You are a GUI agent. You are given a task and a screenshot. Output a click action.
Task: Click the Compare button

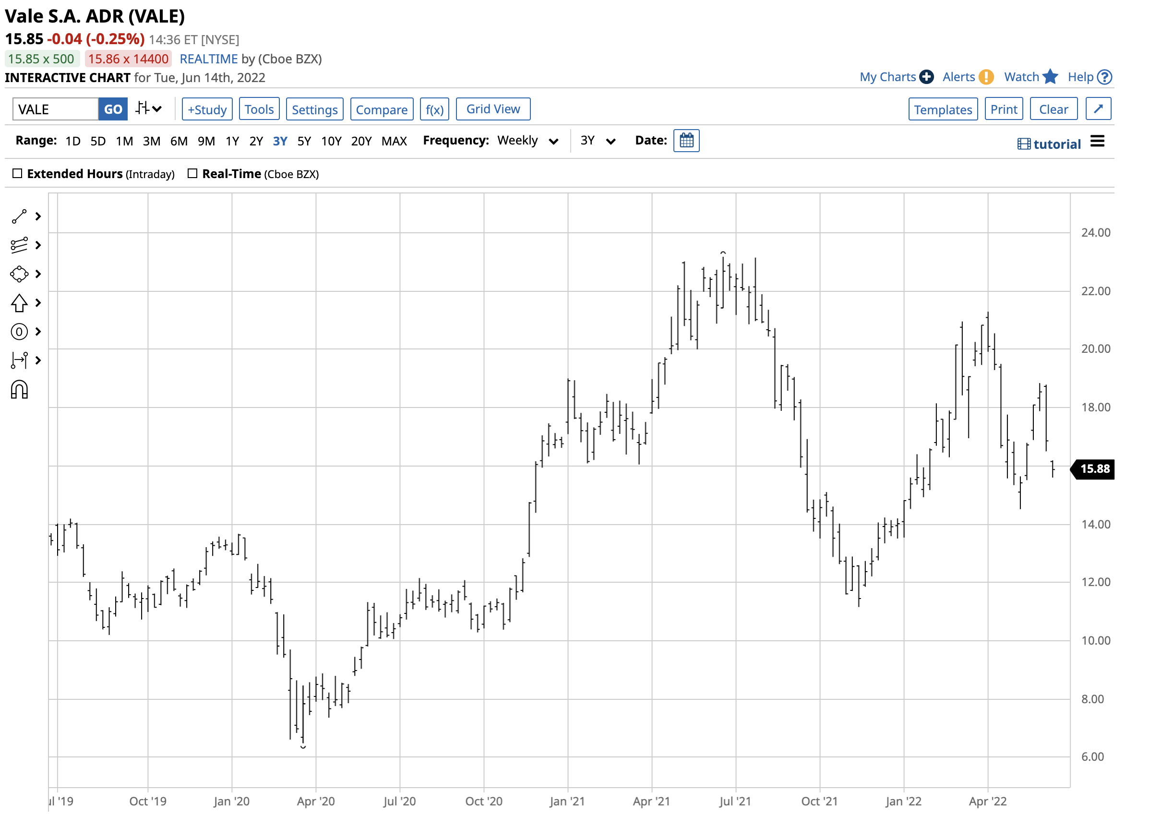(x=381, y=109)
